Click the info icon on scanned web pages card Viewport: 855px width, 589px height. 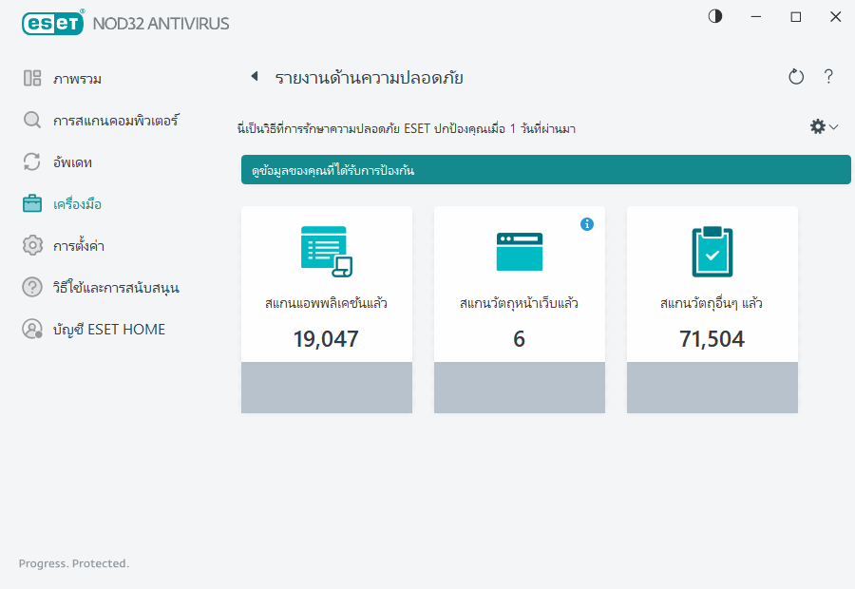click(x=587, y=224)
